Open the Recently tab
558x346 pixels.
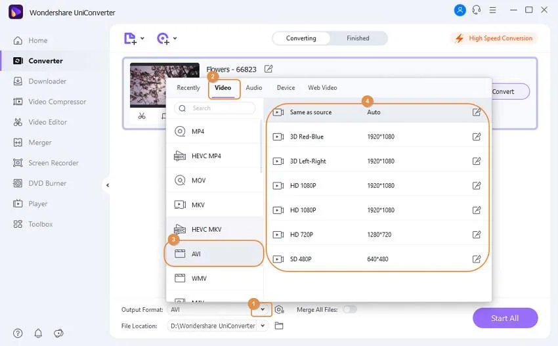tap(188, 87)
